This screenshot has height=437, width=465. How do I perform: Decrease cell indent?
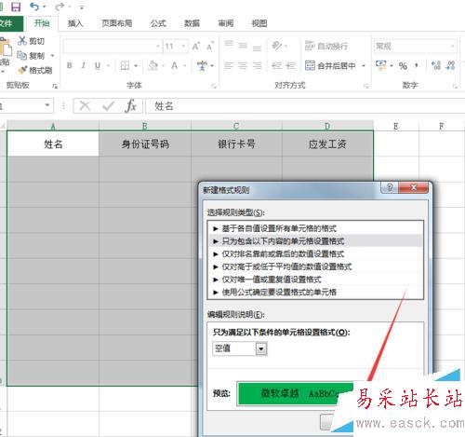[x=276, y=65]
